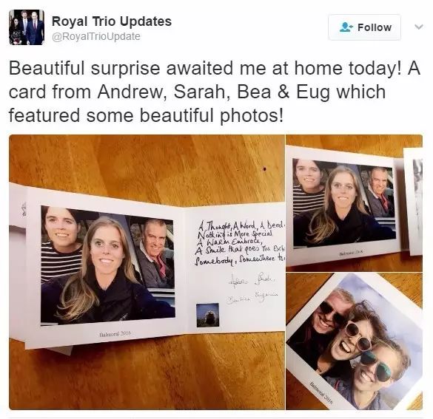Open the Royal Trio Updates profile avatar

(x=27, y=27)
